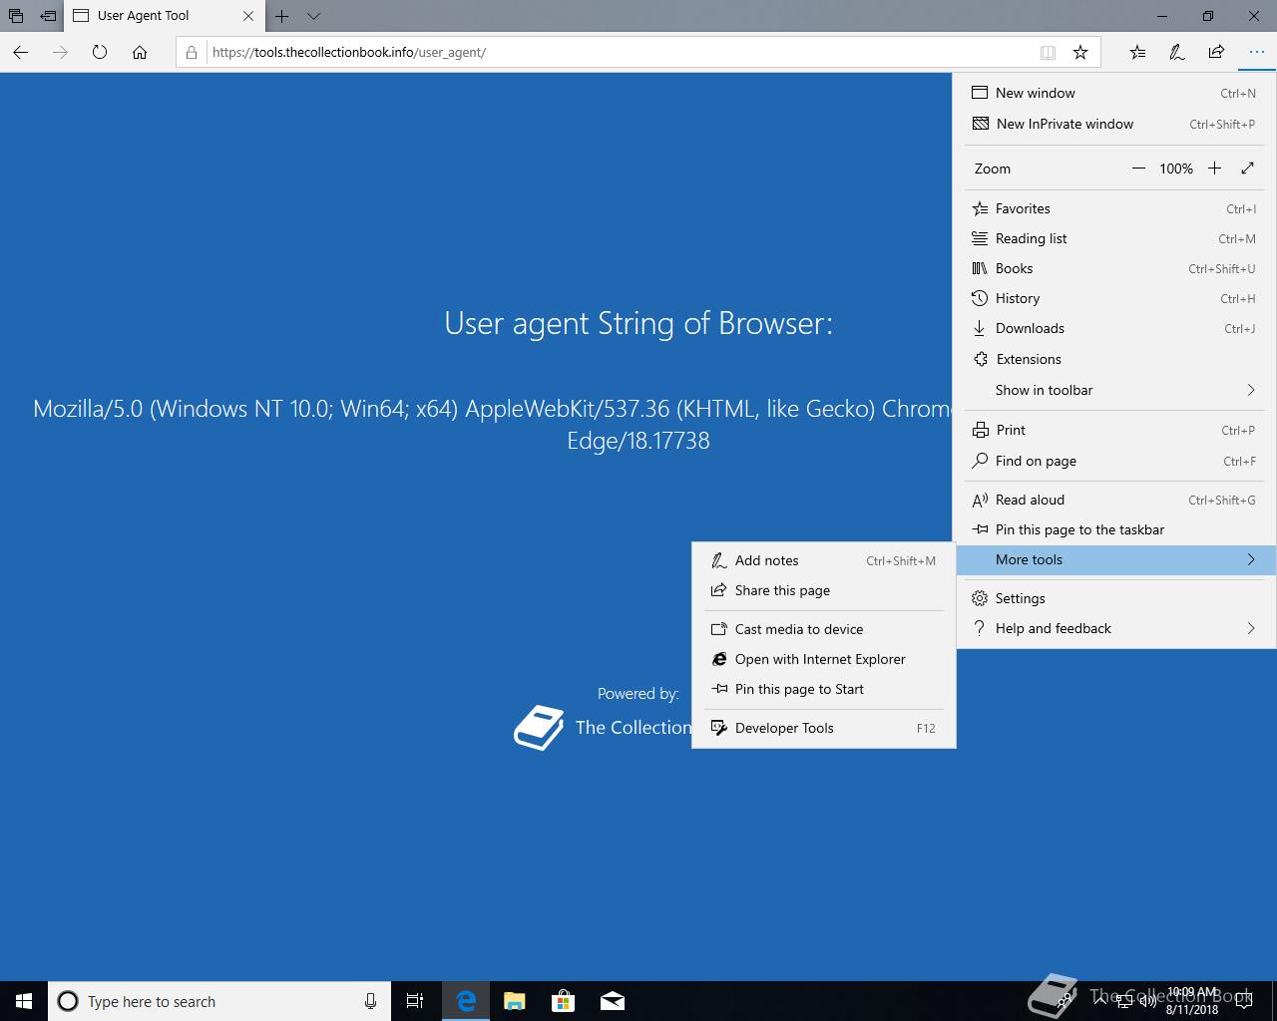
Task: Refresh the current page
Action: 100,52
